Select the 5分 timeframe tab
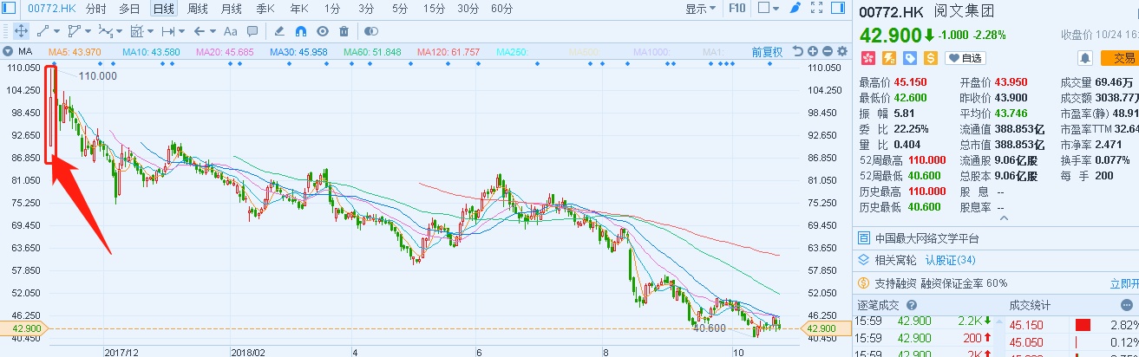The width and height of the screenshot is (1139, 357). coord(399,9)
